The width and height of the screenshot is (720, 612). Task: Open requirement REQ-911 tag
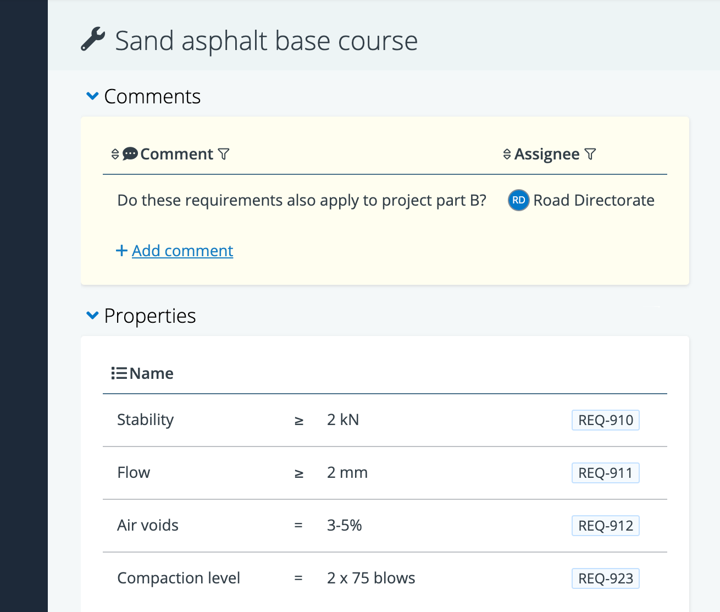[606, 473]
